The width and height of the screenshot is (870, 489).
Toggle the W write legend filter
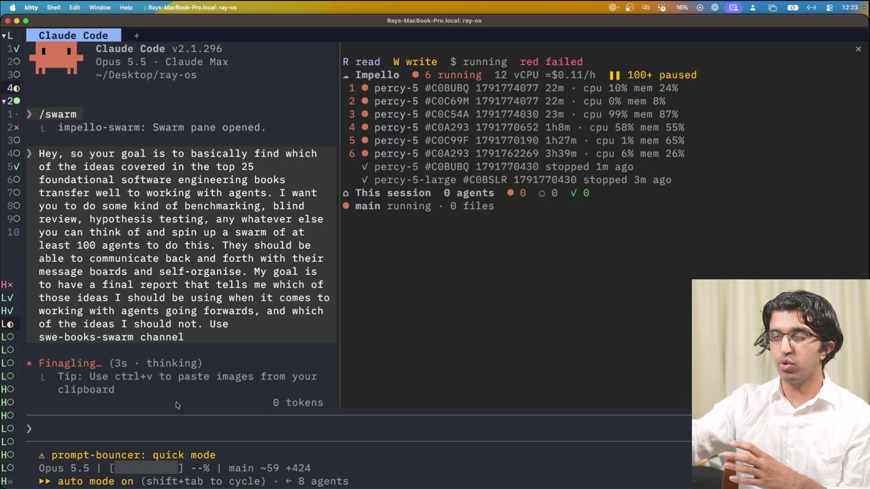click(415, 62)
